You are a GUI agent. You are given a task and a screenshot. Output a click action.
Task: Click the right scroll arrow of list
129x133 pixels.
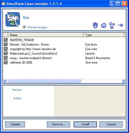pyautogui.click(x=123, y=81)
